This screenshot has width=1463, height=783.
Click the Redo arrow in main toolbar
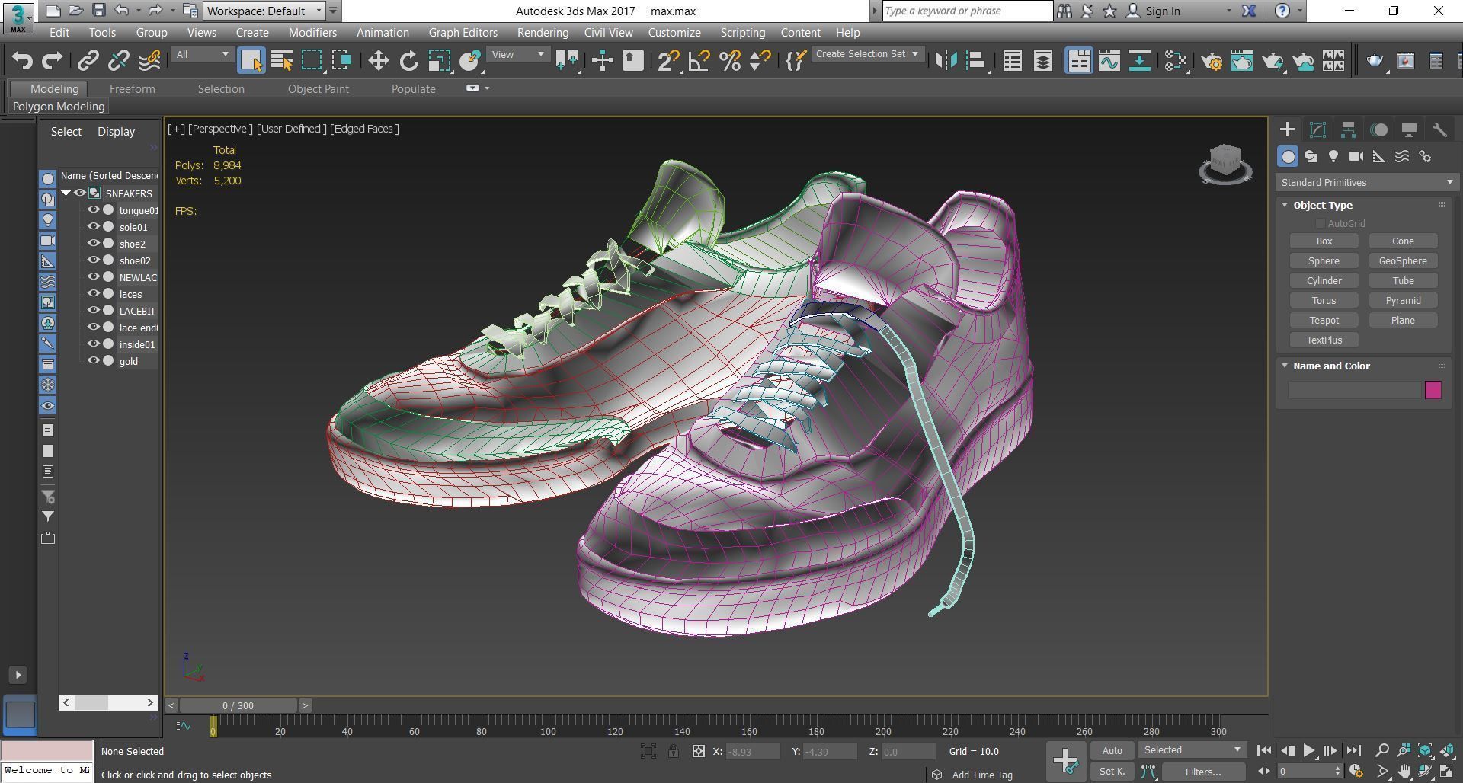point(52,61)
